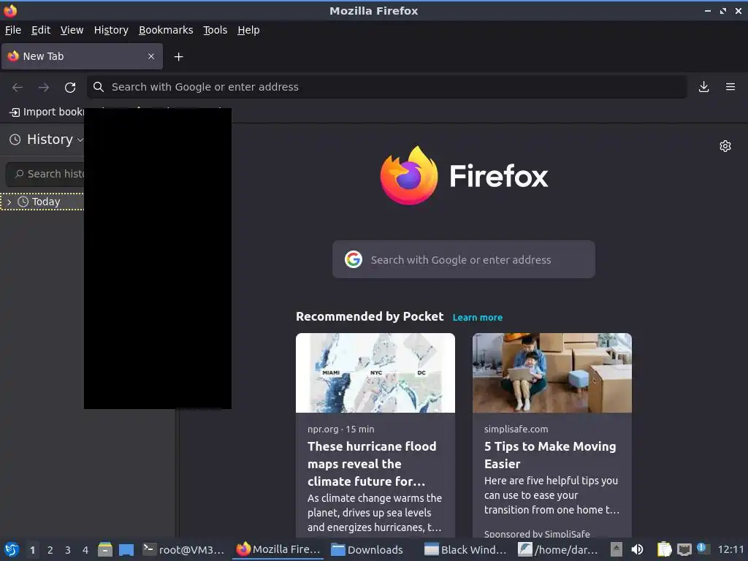748x561 pixels.
Task: Click the Recommended by Pocket heading
Action: [370, 317]
